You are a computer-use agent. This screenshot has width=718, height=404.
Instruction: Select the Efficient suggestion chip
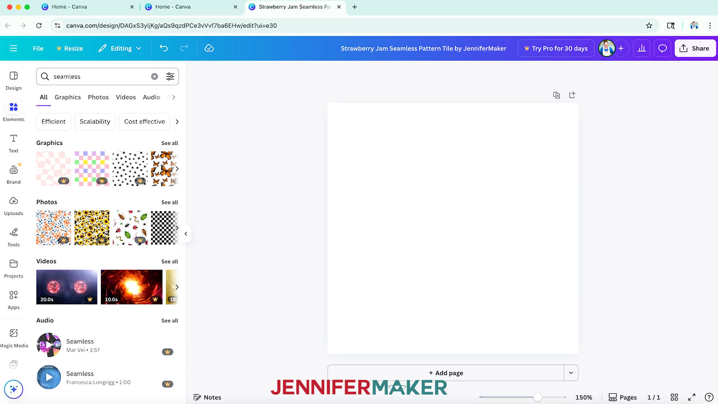[54, 121]
